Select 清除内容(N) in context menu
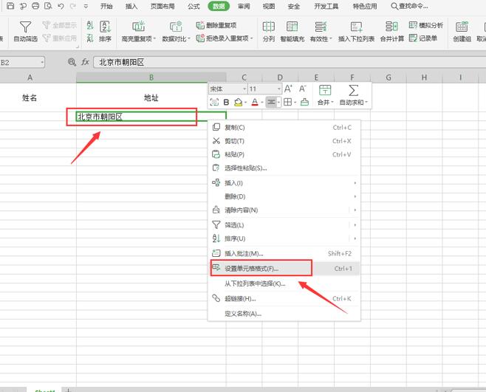486x392 pixels. point(284,210)
